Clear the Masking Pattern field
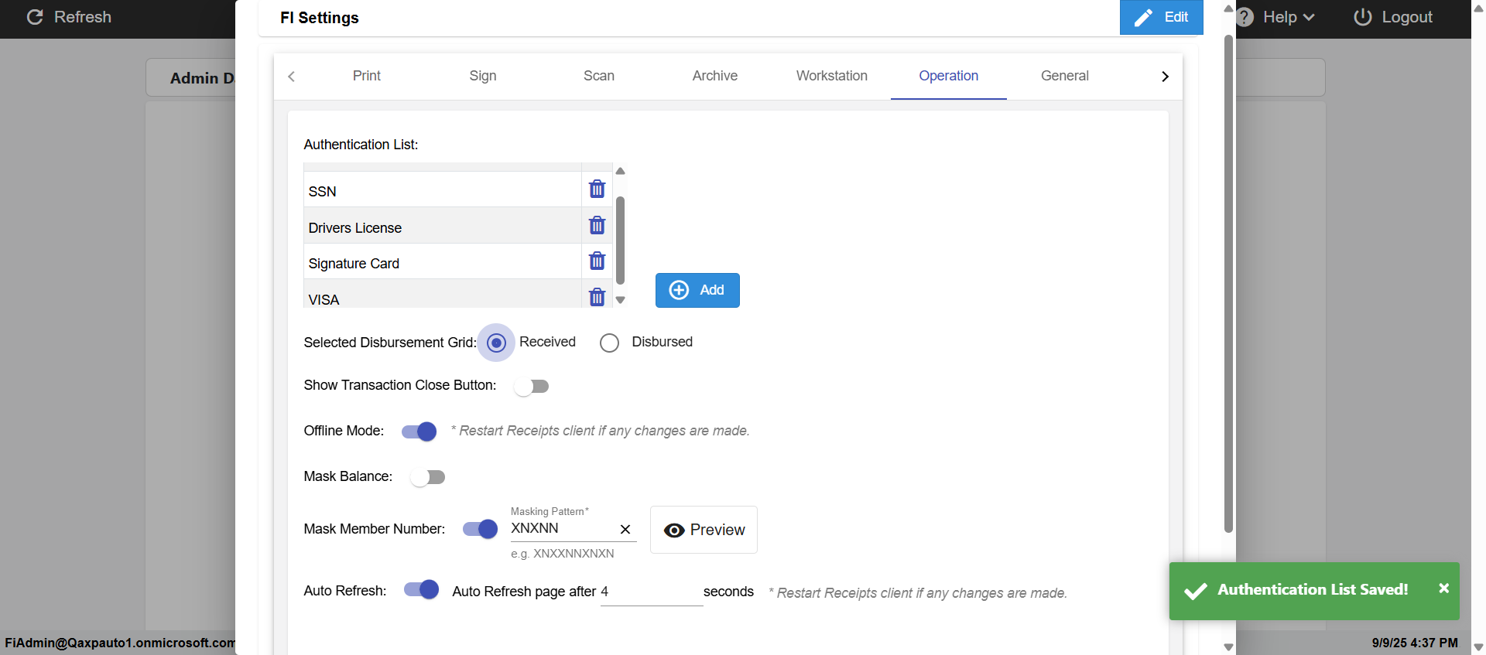This screenshot has width=1486, height=655. [x=625, y=530]
